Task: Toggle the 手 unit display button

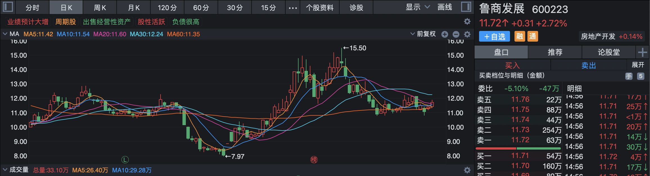Action: click(x=629, y=76)
